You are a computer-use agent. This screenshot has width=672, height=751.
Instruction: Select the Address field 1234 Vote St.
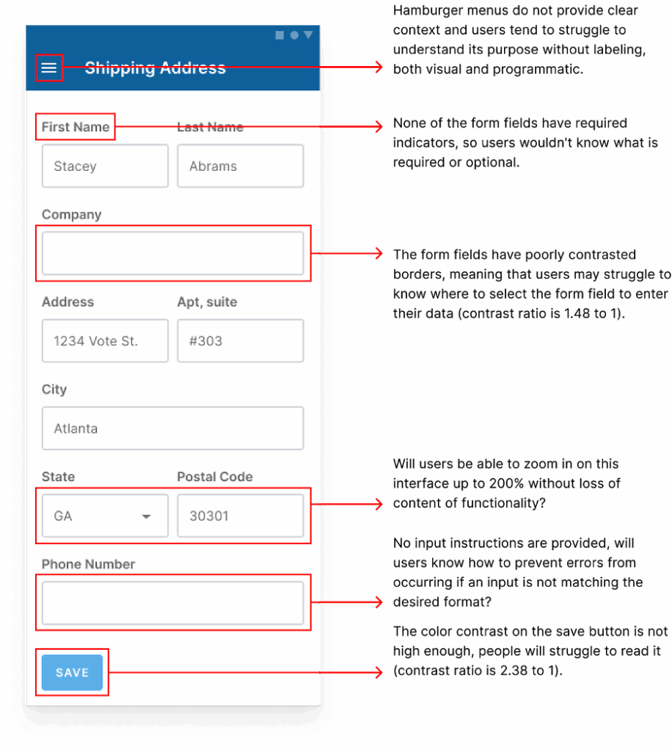point(105,340)
